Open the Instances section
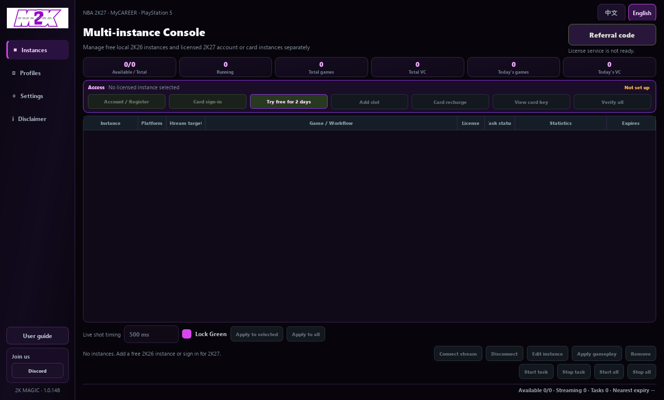This screenshot has width=664, height=400. point(38,50)
